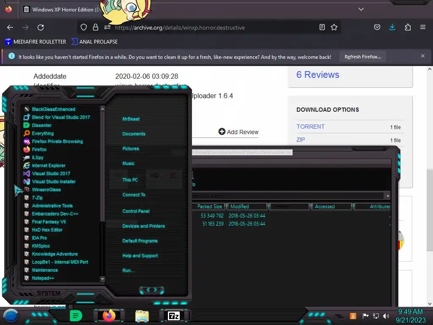433x325 pixels.
Task: Open File Explorer from taskbar
Action: (142, 316)
